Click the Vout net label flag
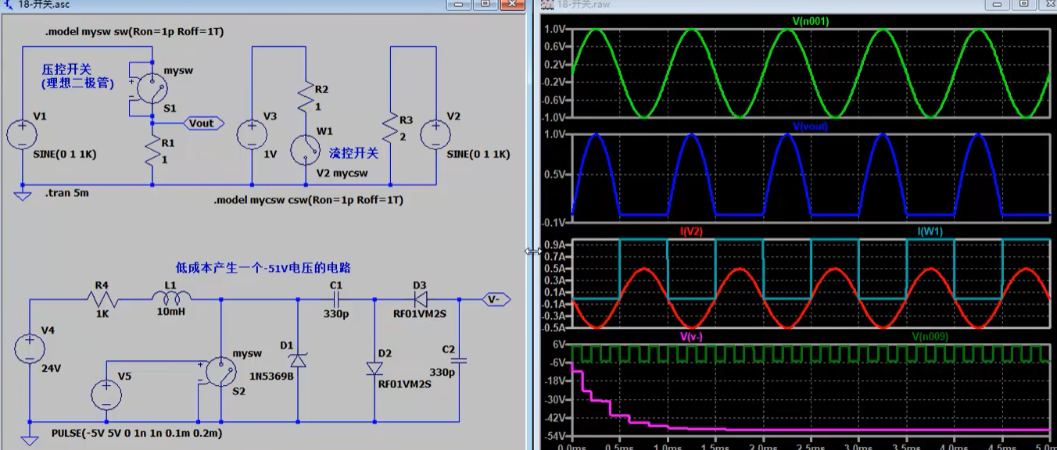 [203, 123]
